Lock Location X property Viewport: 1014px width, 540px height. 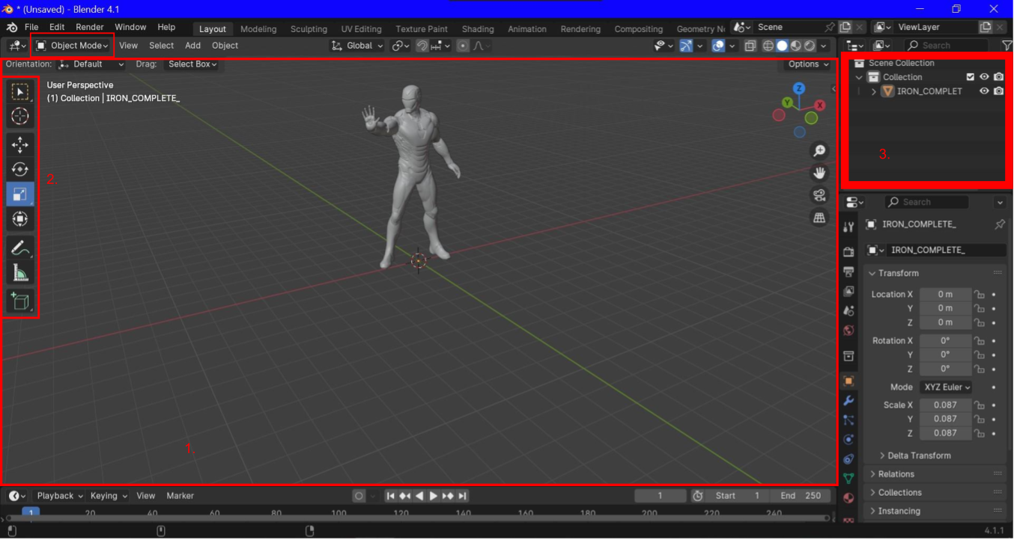[x=979, y=295]
